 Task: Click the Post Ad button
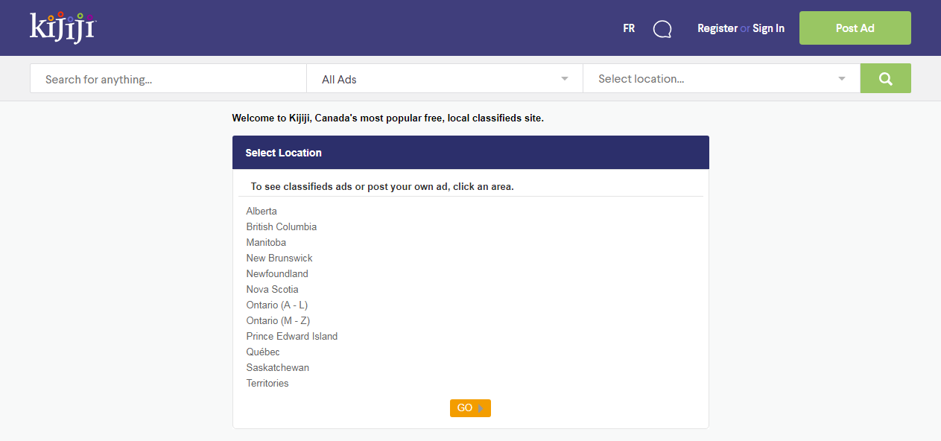pos(855,28)
